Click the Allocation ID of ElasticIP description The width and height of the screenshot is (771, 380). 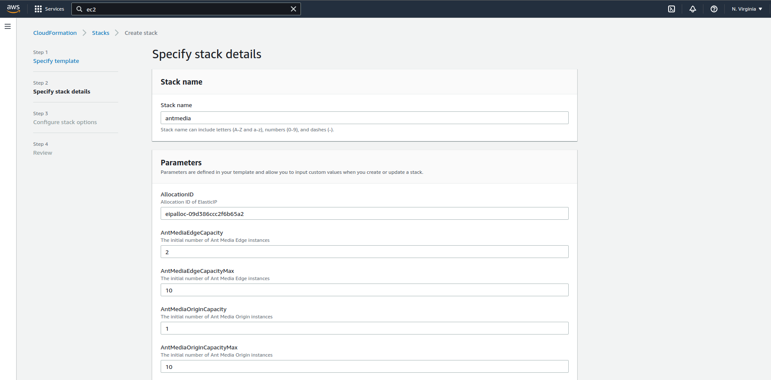click(x=189, y=202)
